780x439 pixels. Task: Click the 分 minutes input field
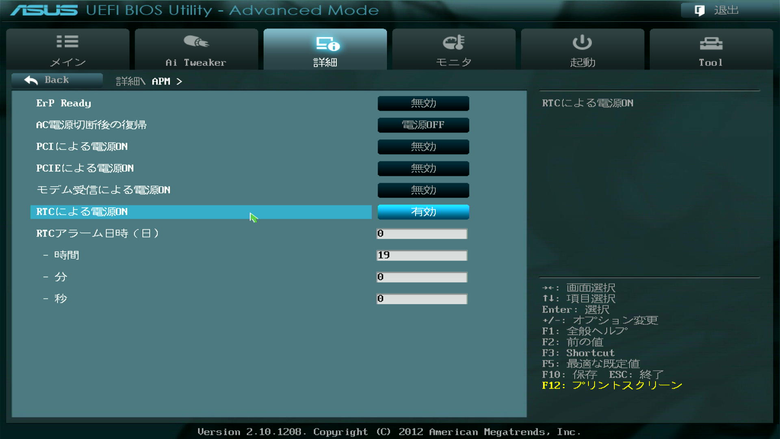(x=422, y=277)
